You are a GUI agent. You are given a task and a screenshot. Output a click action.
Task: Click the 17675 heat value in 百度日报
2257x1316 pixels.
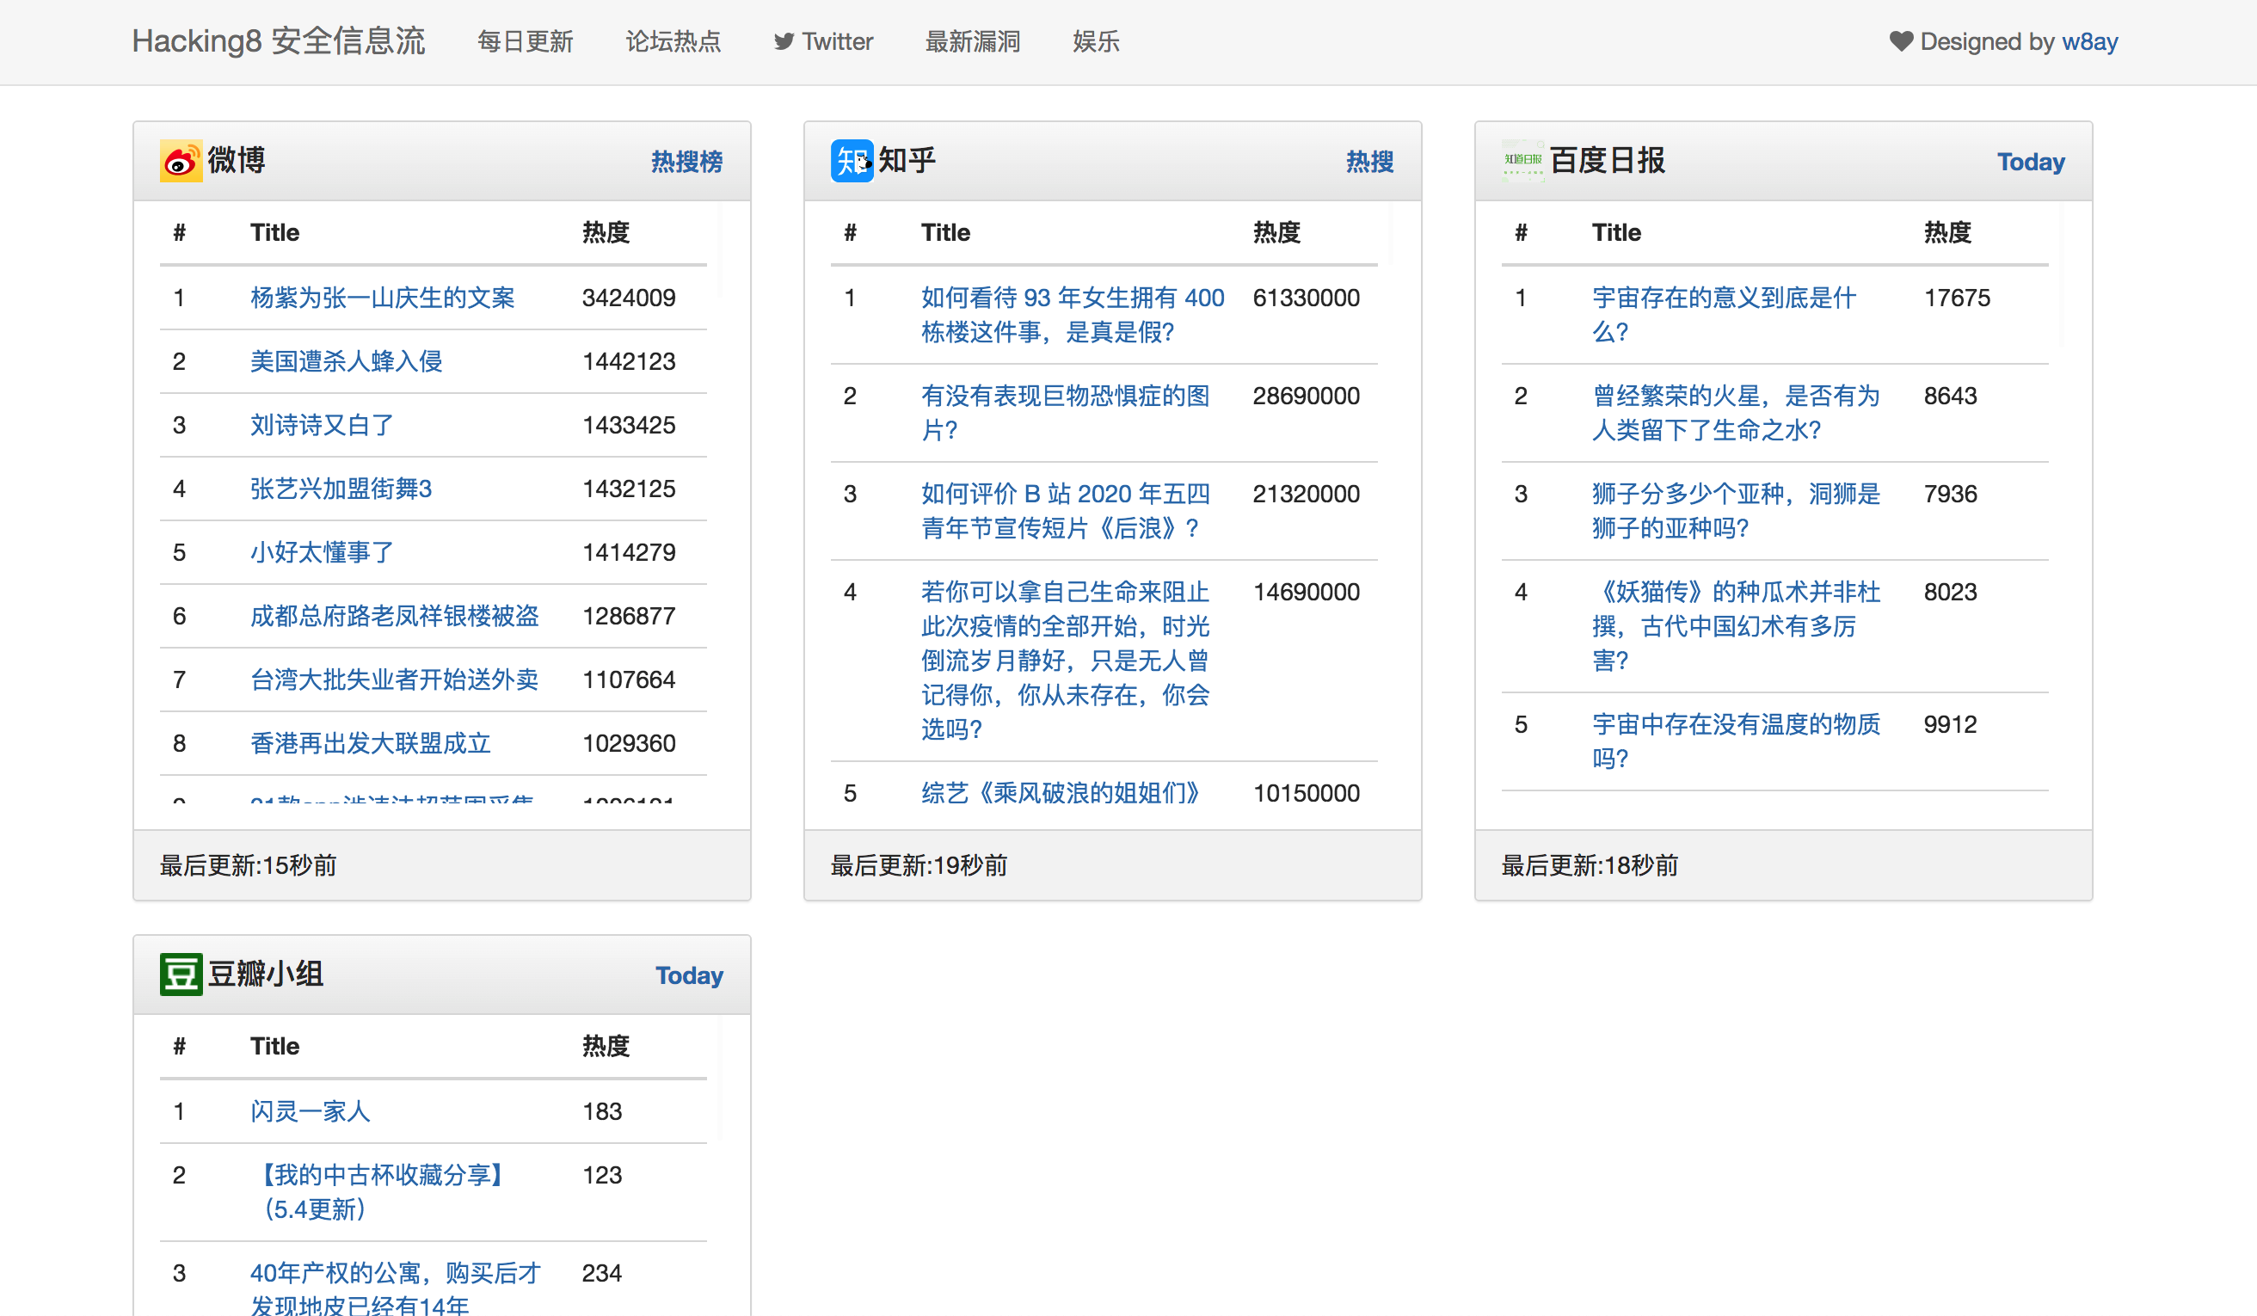1957,298
